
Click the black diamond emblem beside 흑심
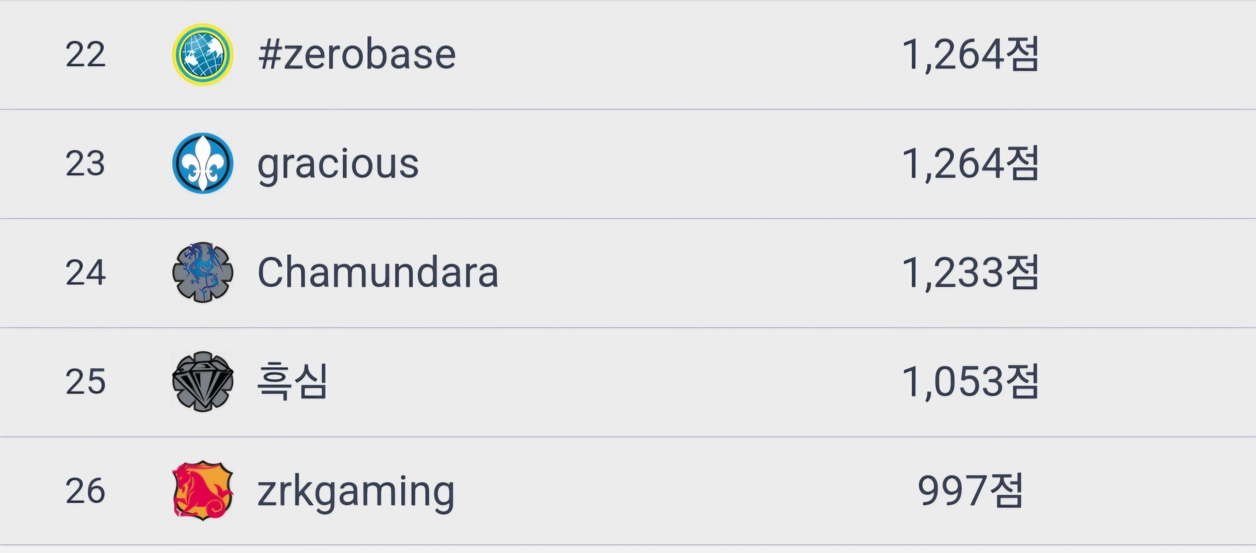click(203, 382)
